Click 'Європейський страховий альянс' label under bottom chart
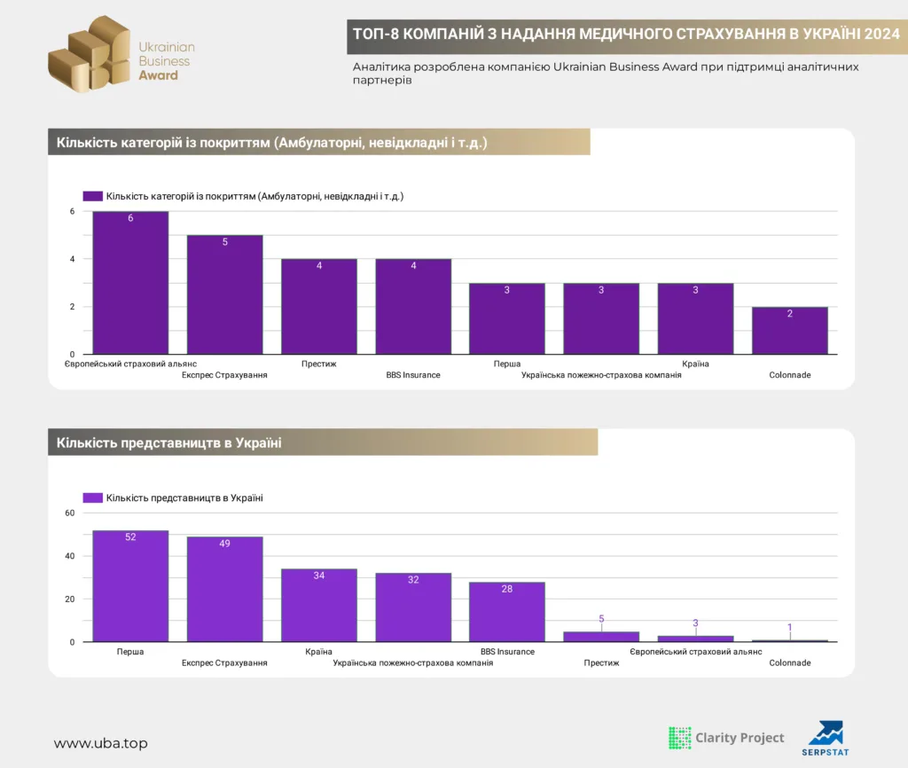 tap(695, 652)
